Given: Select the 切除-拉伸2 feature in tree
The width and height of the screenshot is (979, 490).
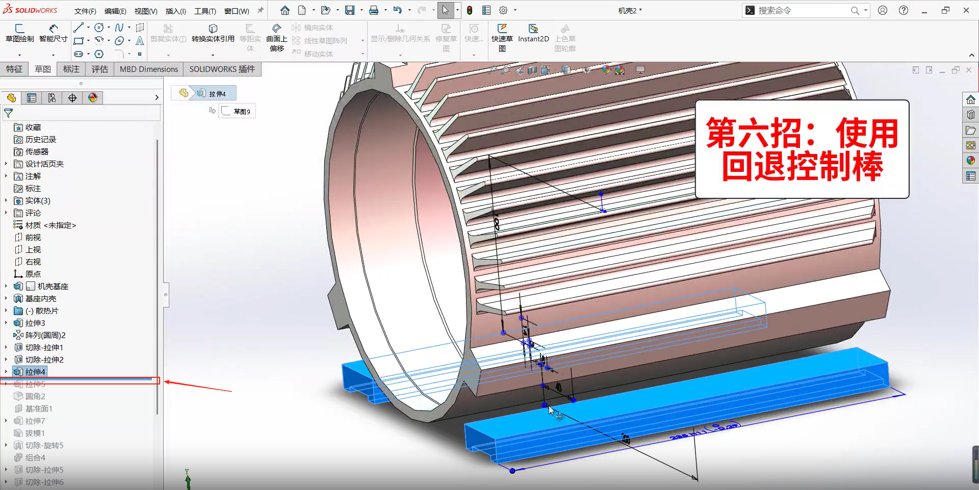Looking at the screenshot, I should click(x=44, y=359).
